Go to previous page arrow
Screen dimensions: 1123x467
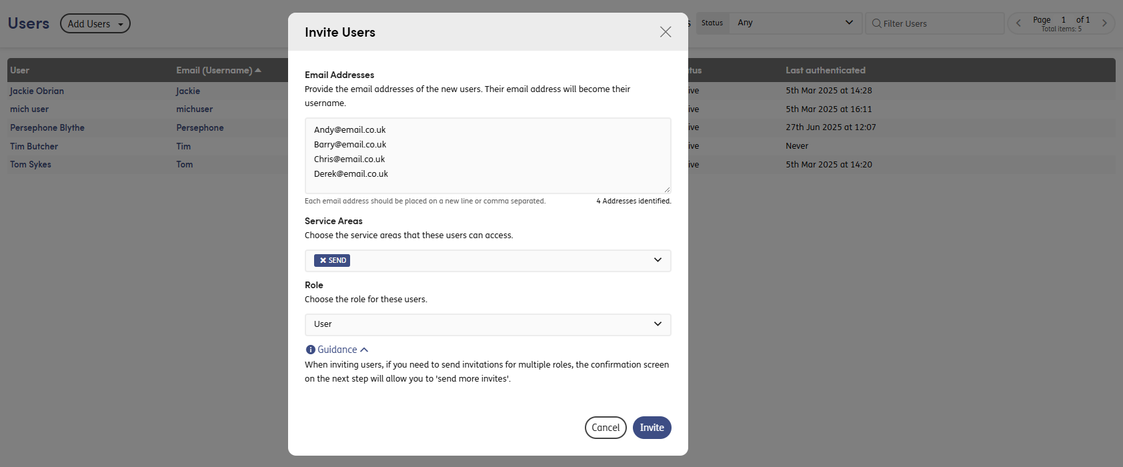tap(1018, 23)
